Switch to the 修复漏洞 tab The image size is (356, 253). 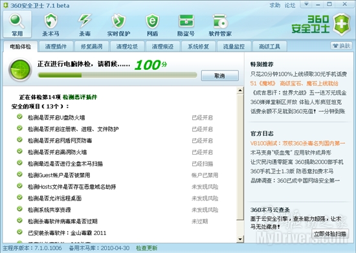click(x=91, y=47)
